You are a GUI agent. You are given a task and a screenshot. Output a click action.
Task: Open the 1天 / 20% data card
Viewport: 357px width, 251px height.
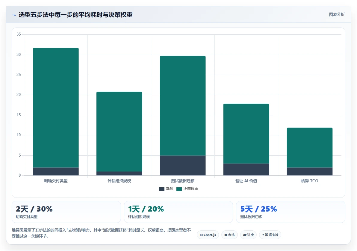pyautogui.click(x=179, y=212)
